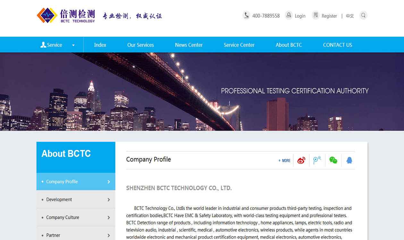Click the document icon next to Register
Viewport: 404px width, 240px height.
(x=316, y=15)
